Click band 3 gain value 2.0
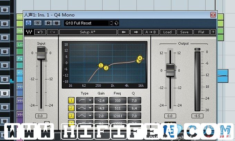This screenshot has height=141, width=235. coord(101,116)
